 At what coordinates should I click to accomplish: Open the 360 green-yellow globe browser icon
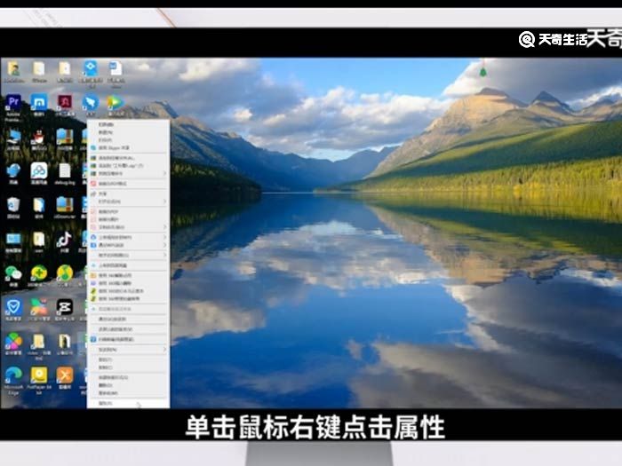65,273
